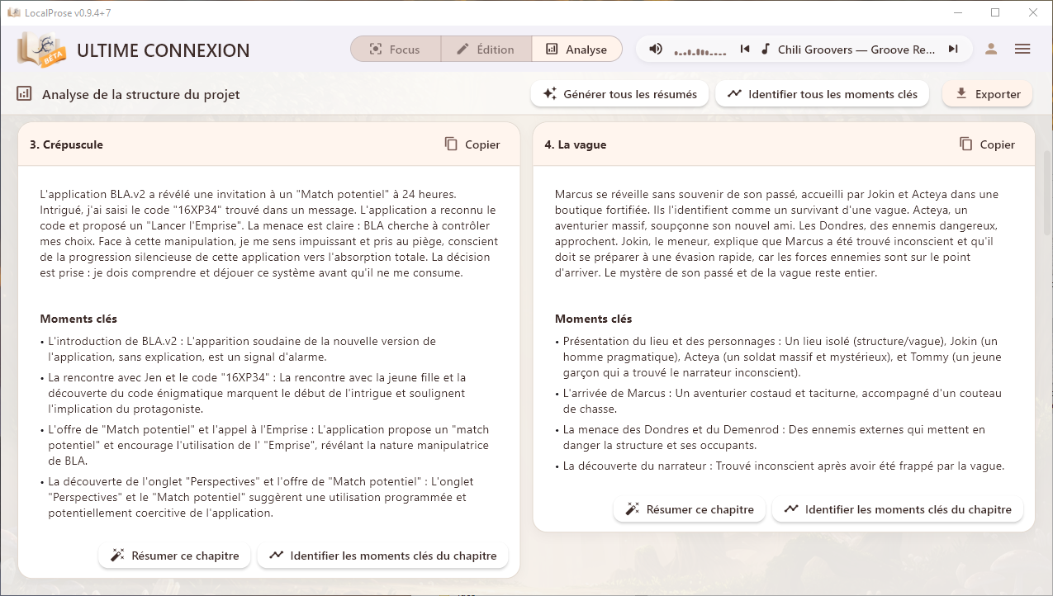Open the hamburger main menu
This screenshot has height=596, width=1053.
[1022, 50]
